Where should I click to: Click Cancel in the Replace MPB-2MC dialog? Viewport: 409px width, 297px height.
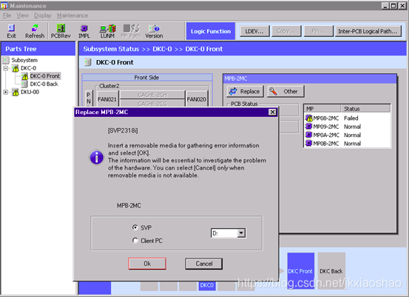point(203,264)
